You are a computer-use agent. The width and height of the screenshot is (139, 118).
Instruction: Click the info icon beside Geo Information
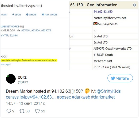coord(134,5)
